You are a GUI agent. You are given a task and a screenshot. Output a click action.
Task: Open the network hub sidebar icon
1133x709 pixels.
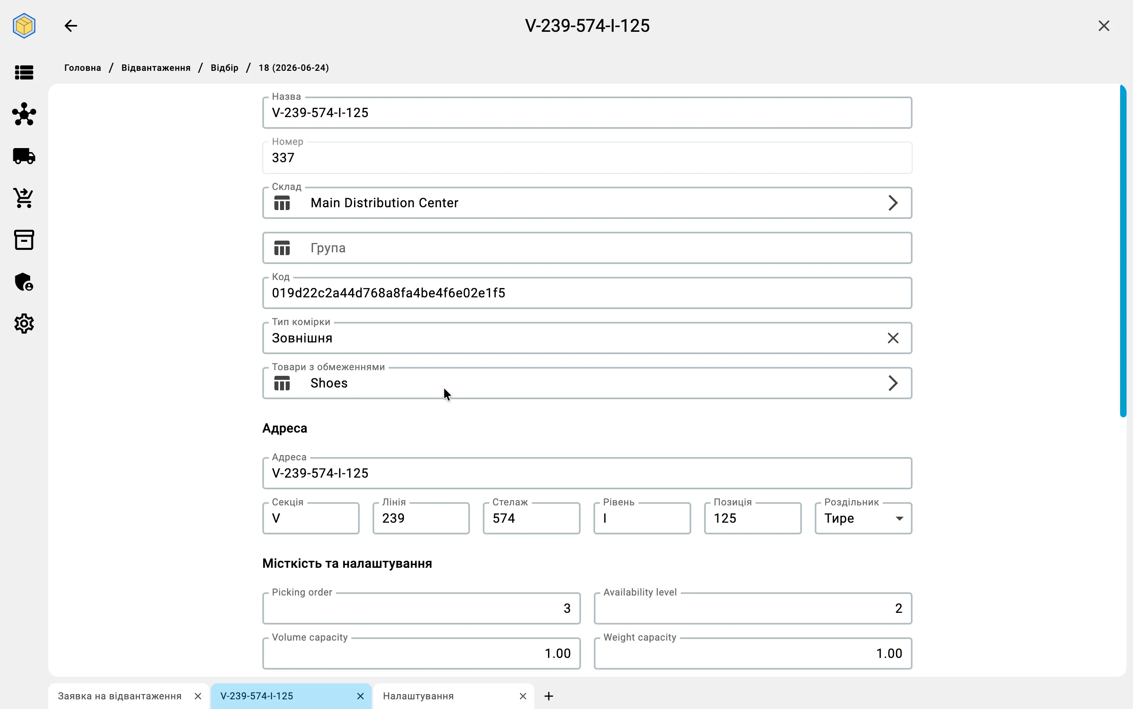[x=24, y=114]
